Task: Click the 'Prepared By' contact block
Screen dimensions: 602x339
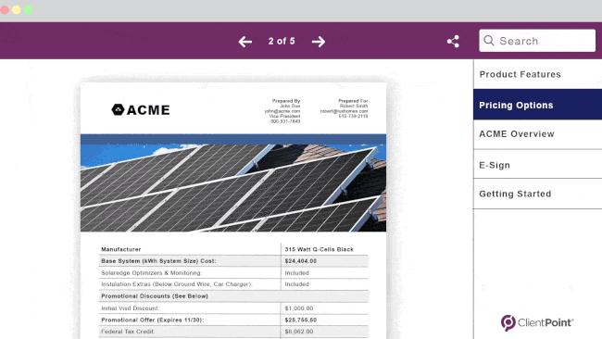Action: [x=282, y=111]
